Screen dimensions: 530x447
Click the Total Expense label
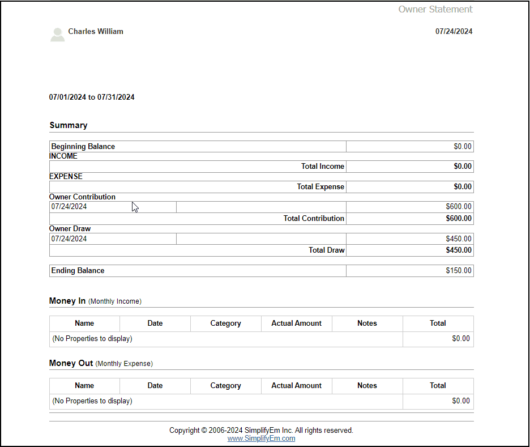point(320,187)
